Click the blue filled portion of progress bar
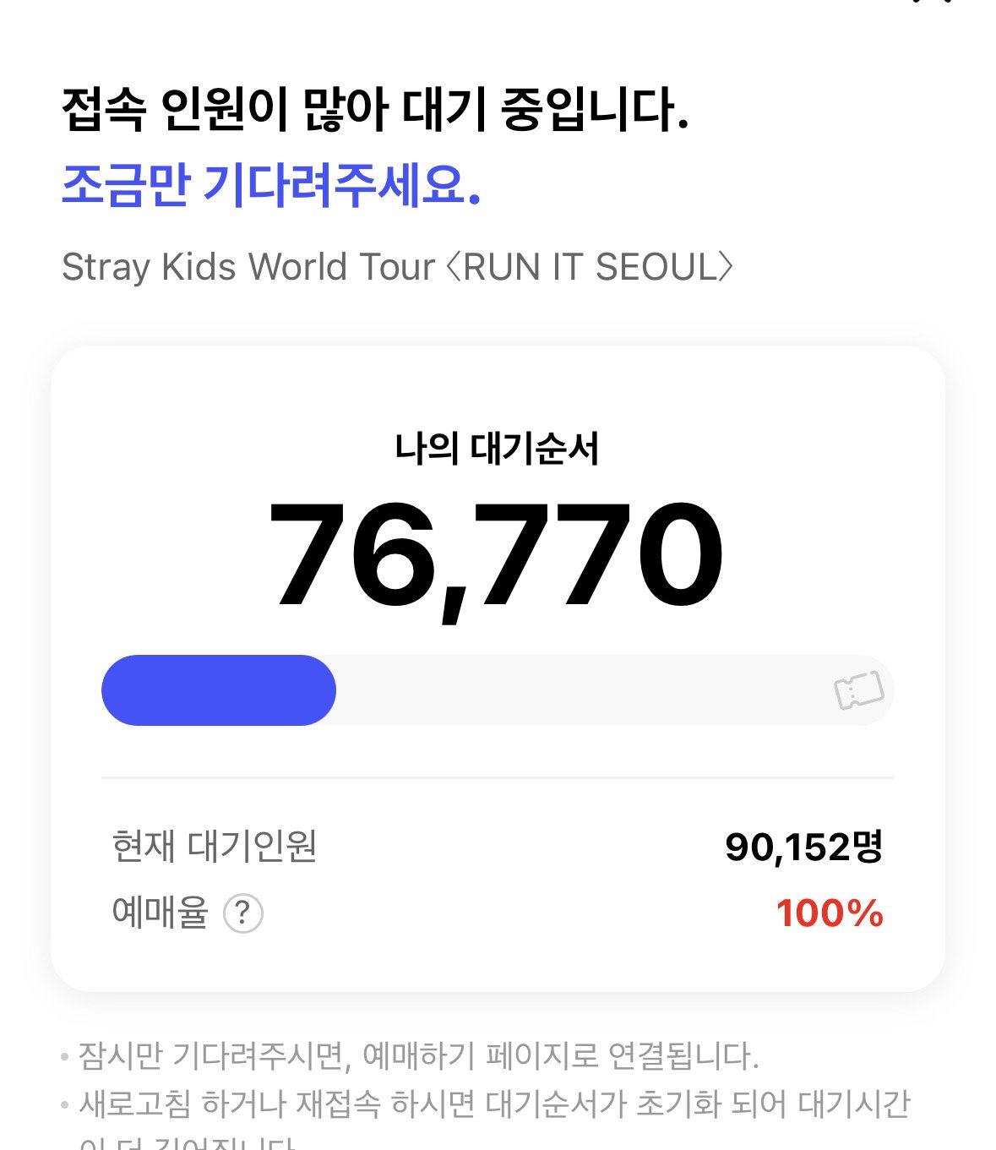Screen dimensions: 996x1150 219,690
